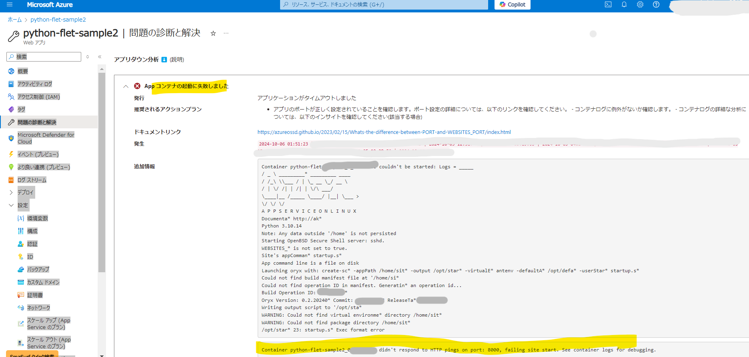
Task: Launch Copilot from the header
Action: [x=513, y=4]
